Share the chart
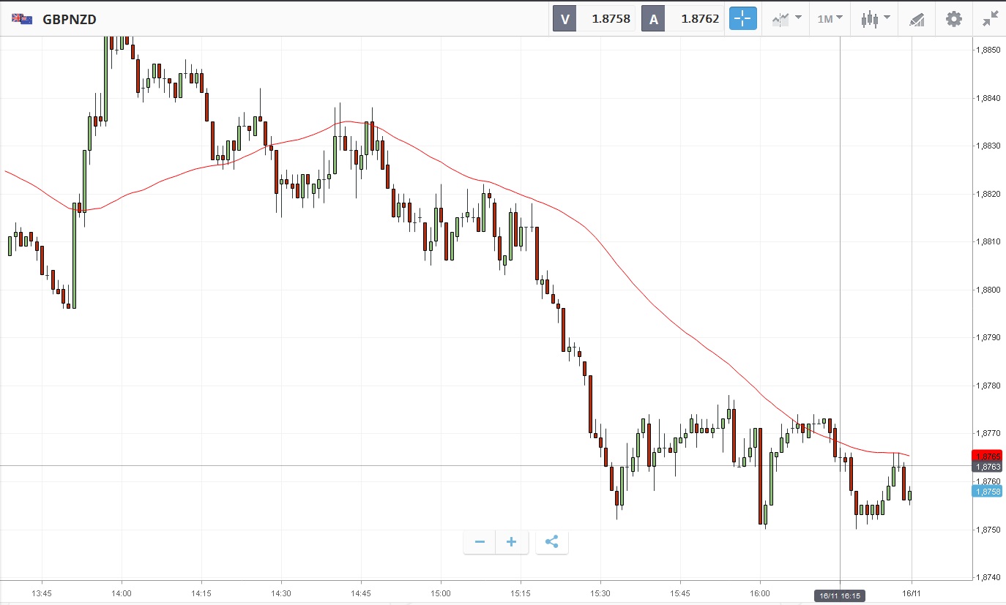 (552, 542)
